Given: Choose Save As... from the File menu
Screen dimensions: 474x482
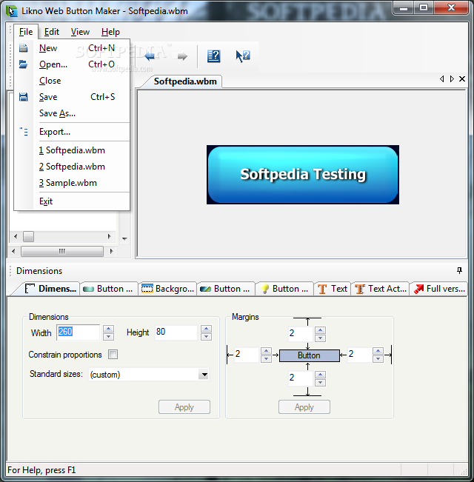Looking at the screenshot, I should [72, 113].
